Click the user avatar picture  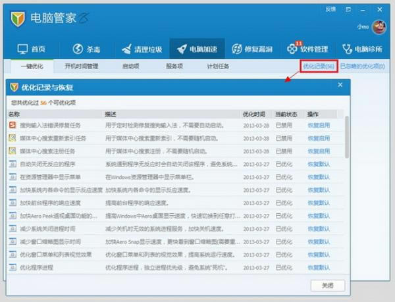pos(379,27)
